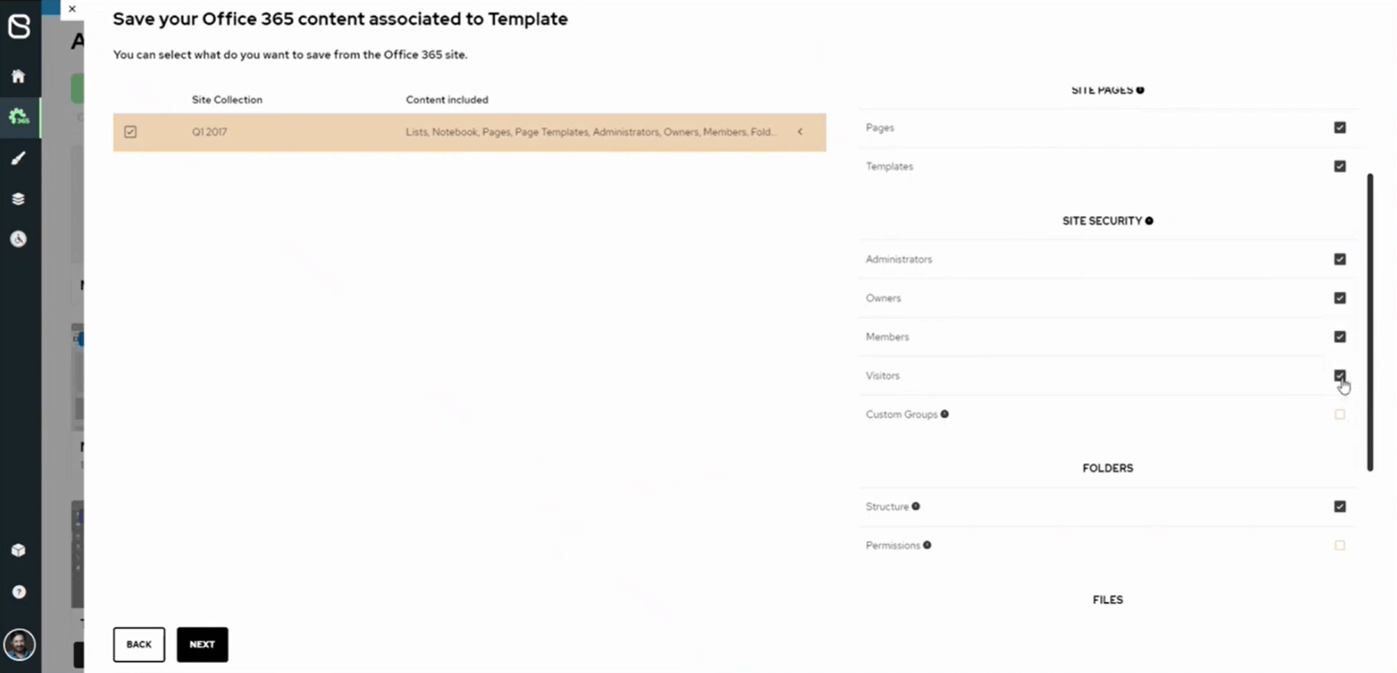Select the Office 365 gear sidebar icon
The width and height of the screenshot is (1397, 673).
(x=18, y=117)
